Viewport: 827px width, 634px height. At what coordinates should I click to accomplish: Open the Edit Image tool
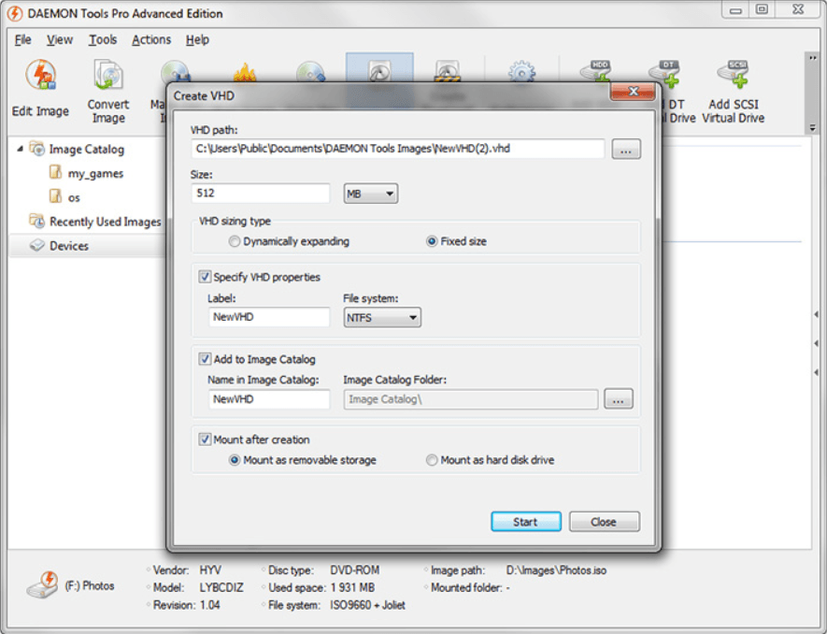(40, 88)
